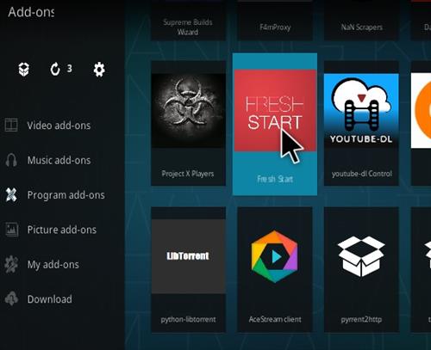Click the My add-ons gear icon
Viewport: 431px width, 350px height.
tap(11, 264)
